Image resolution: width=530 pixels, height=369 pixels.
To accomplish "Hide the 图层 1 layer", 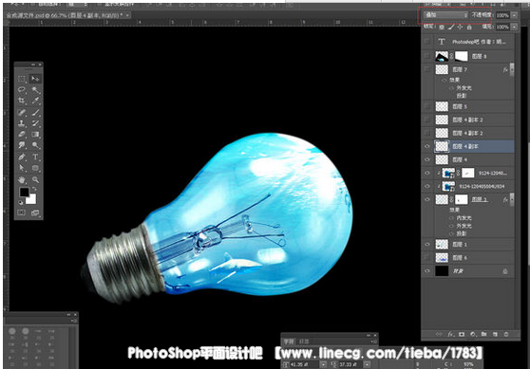I will [x=427, y=244].
